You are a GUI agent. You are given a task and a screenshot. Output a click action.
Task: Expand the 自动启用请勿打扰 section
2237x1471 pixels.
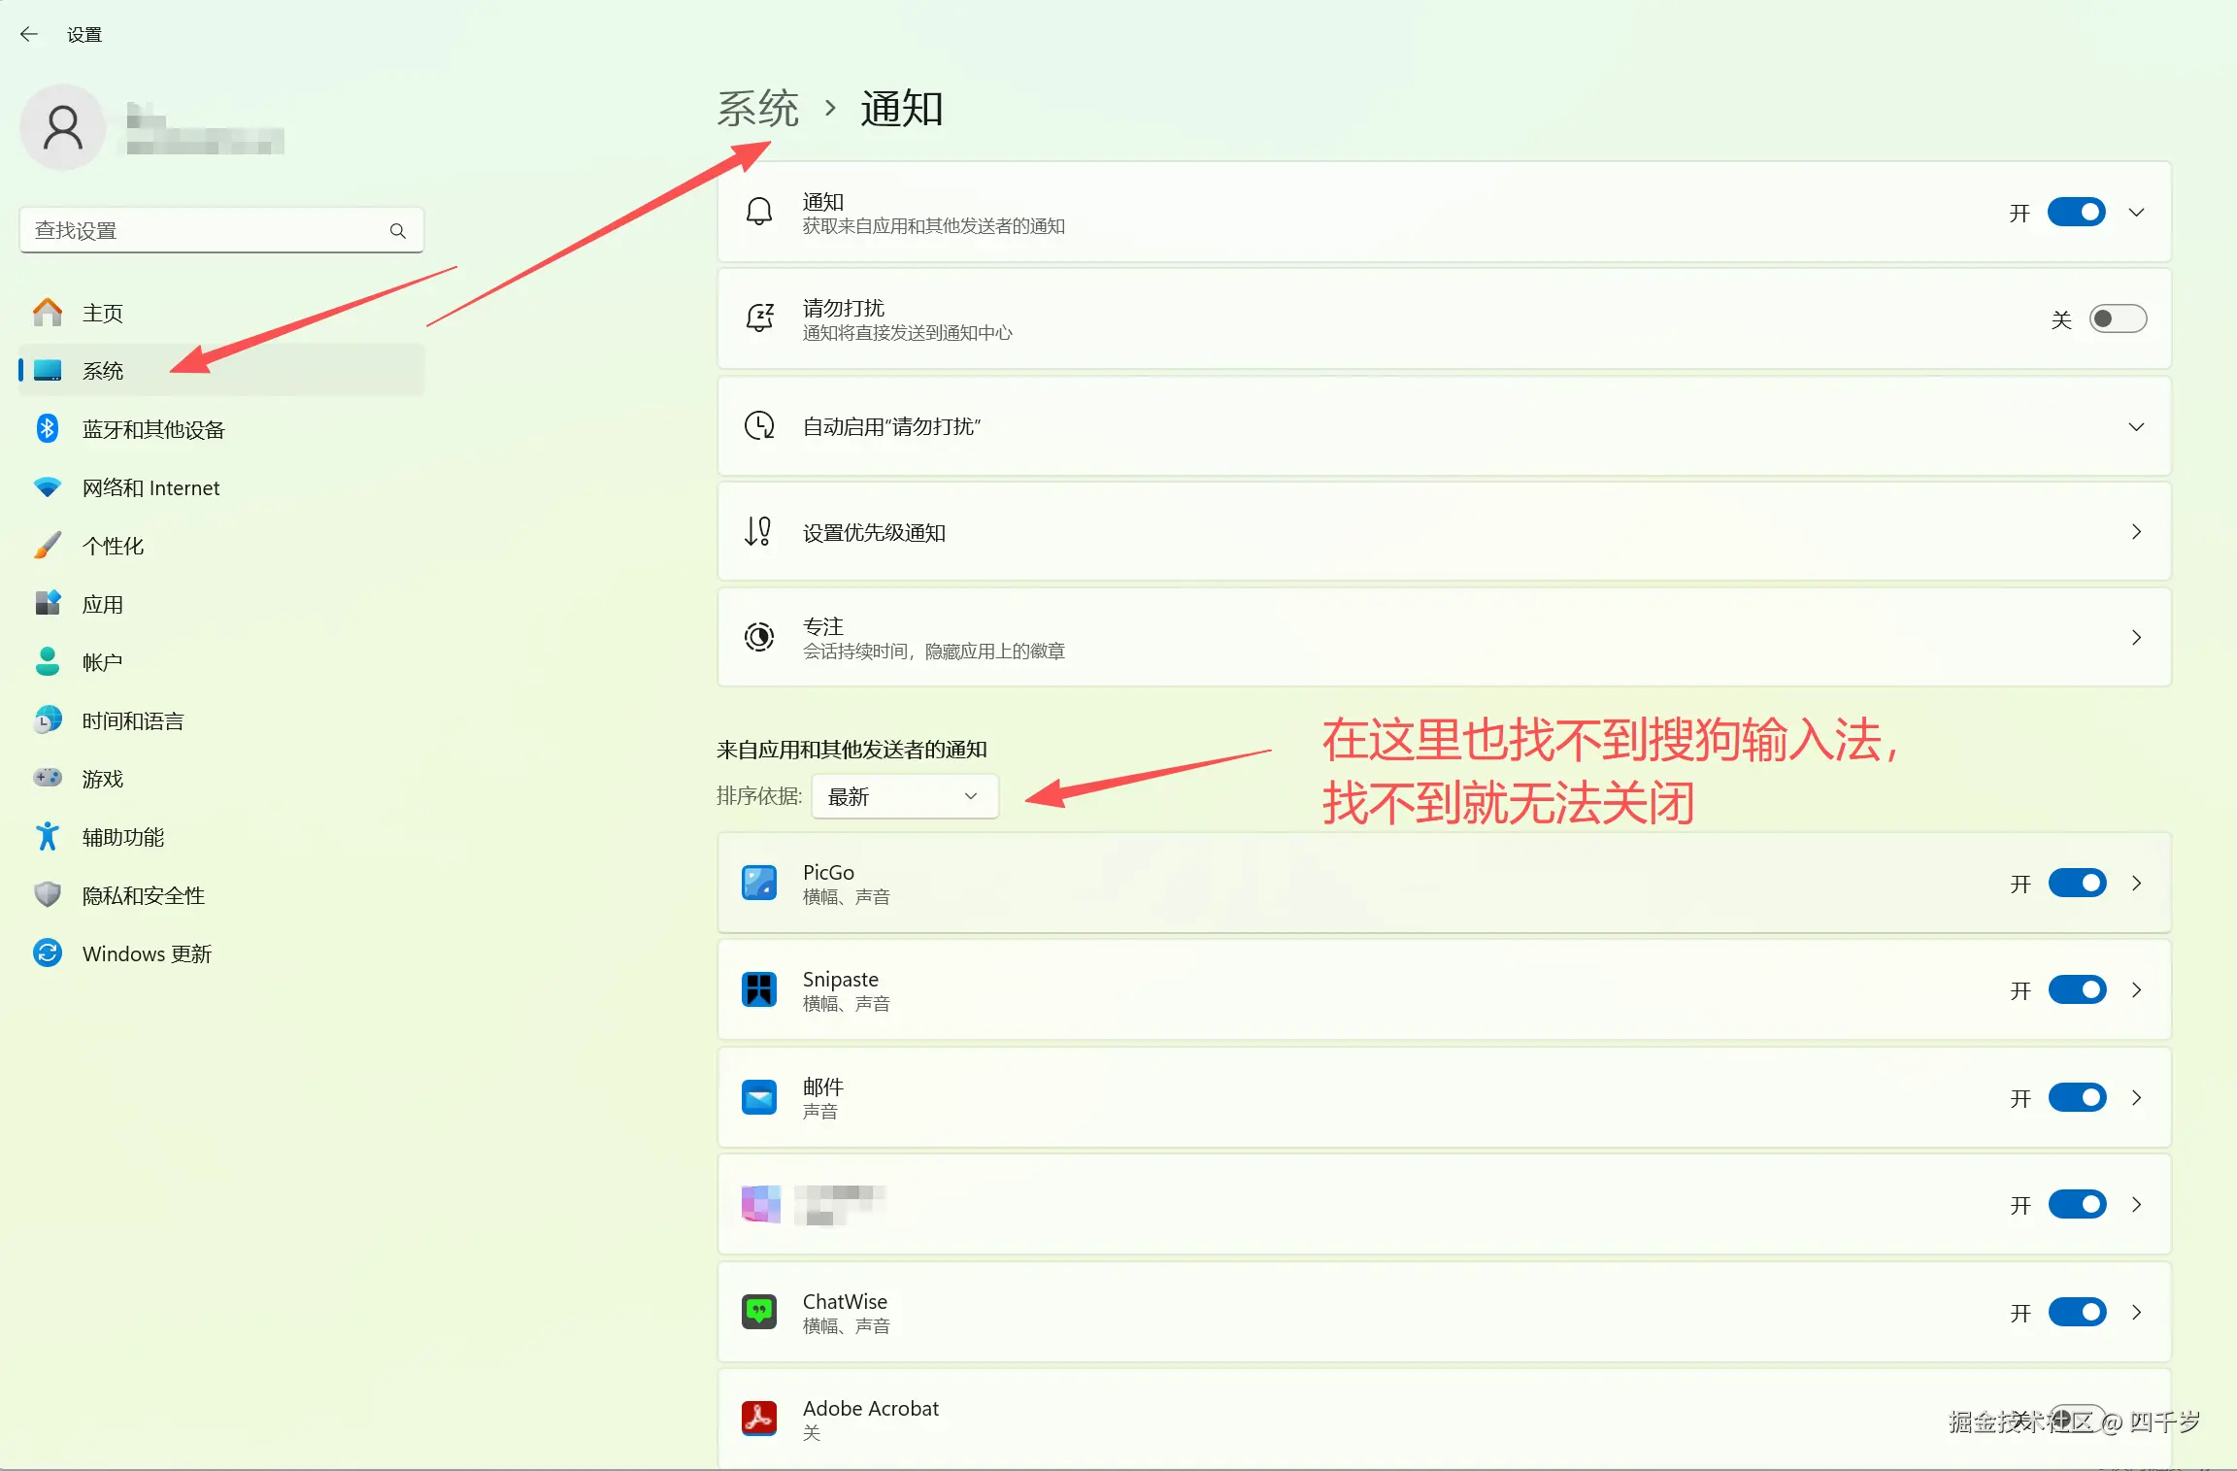coord(2135,426)
